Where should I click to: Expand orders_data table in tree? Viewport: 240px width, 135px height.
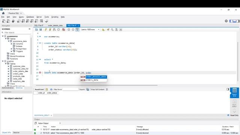click(9, 74)
